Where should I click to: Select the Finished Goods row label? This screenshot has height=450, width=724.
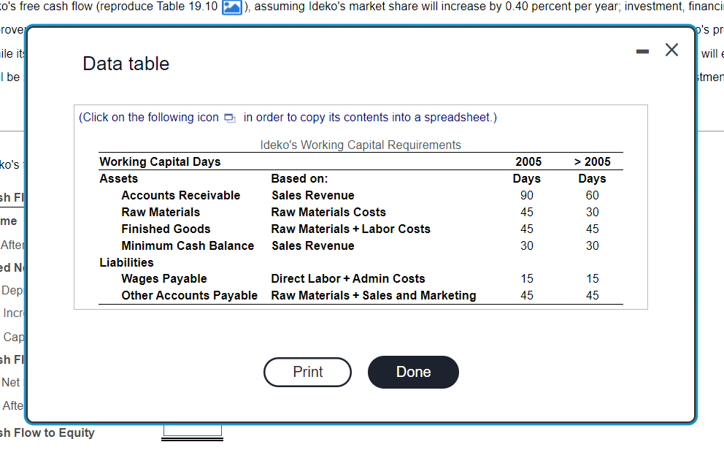pyautogui.click(x=166, y=229)
